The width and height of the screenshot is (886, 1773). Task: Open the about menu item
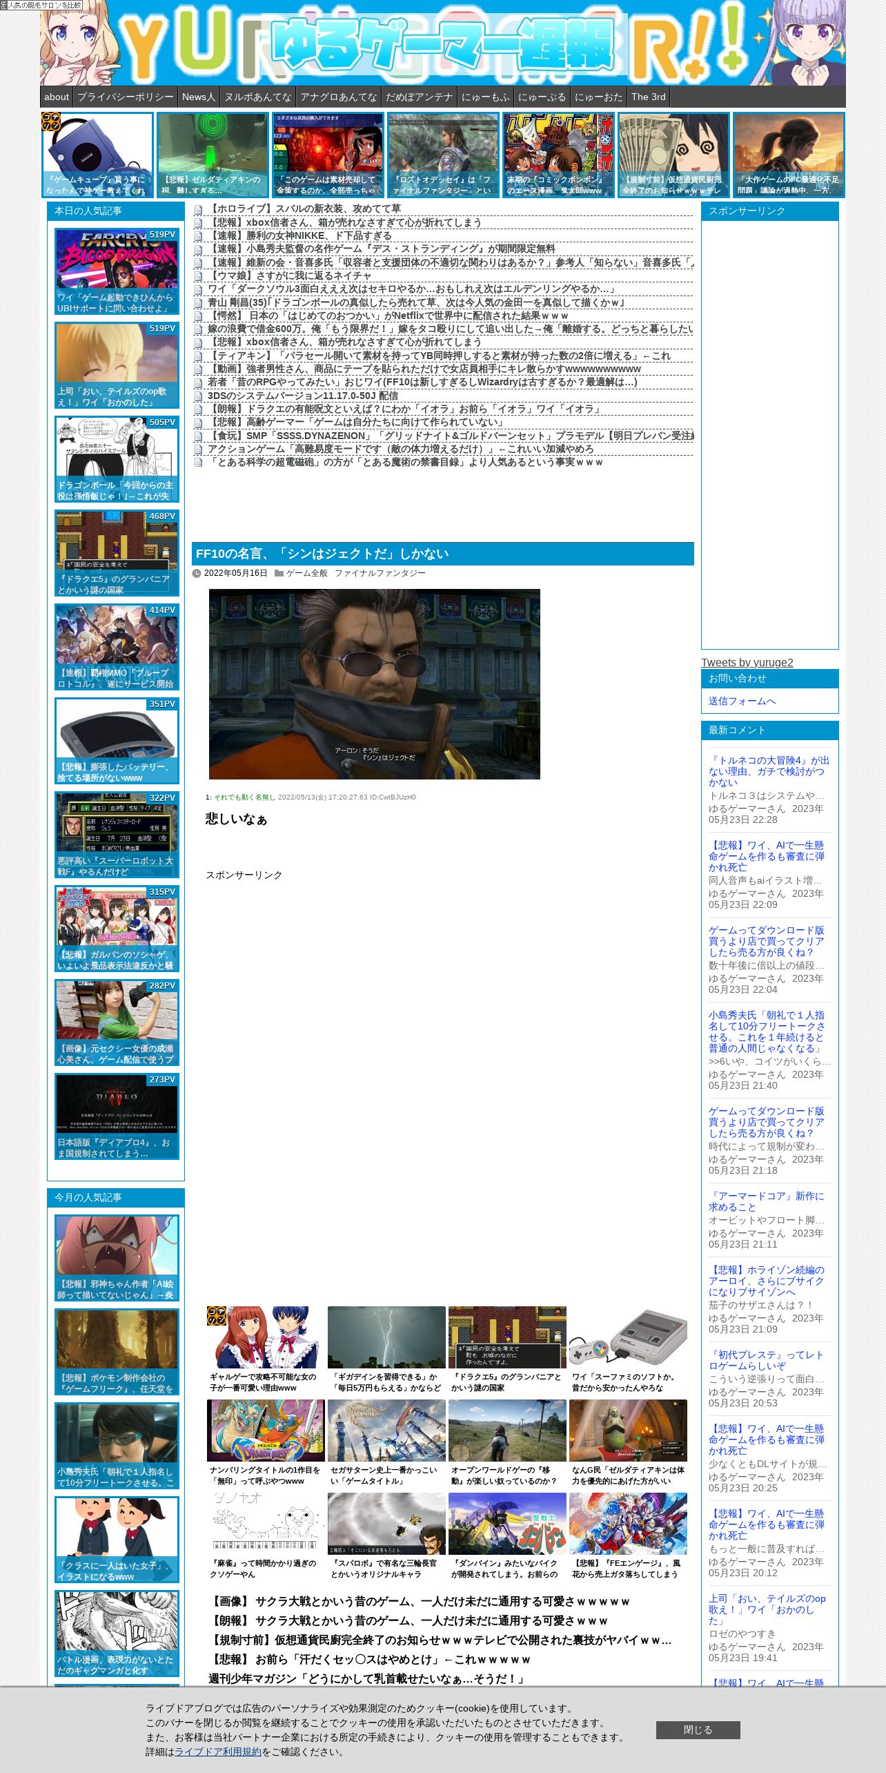pos(57,97)
